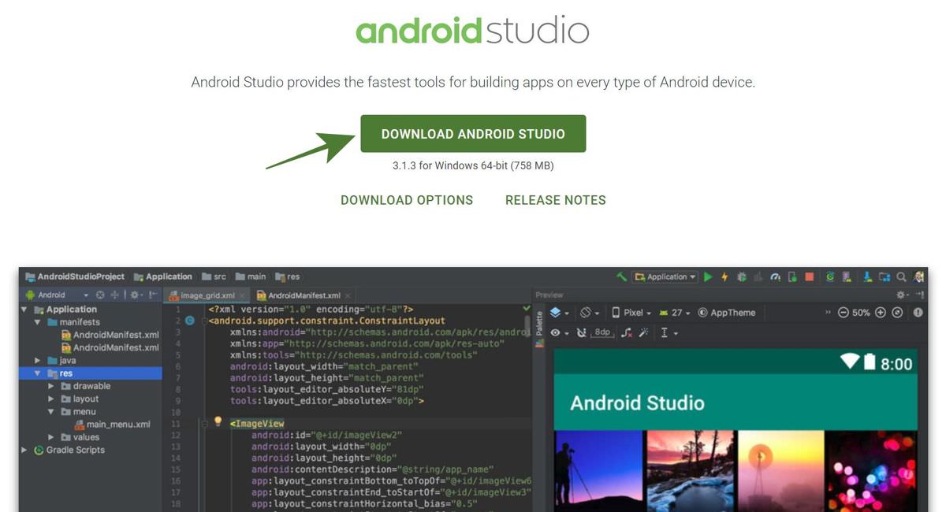Click Infer Constraints magic wand icon
946x512 pixels.
643,333
